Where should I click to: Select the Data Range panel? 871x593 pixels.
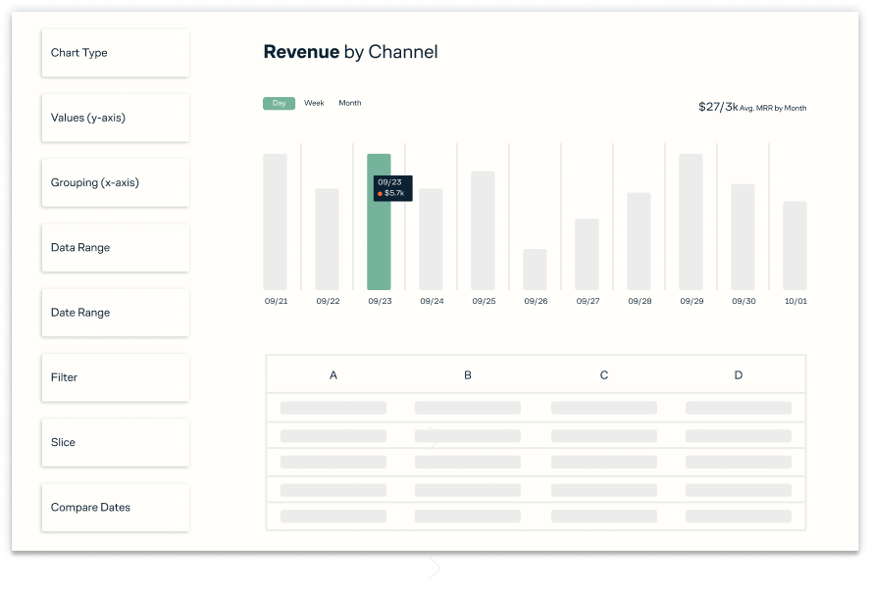click(x=115, y=248)
